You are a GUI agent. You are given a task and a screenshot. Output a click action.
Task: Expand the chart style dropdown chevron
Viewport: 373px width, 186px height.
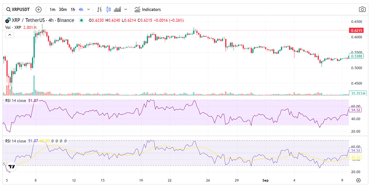click(x=126, y=9)
